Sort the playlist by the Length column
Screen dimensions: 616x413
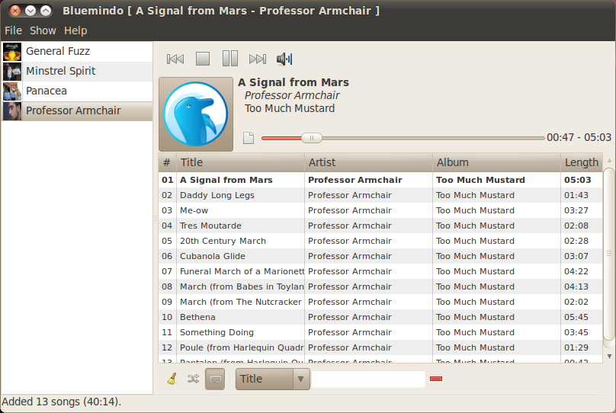(x=581, y=162)
